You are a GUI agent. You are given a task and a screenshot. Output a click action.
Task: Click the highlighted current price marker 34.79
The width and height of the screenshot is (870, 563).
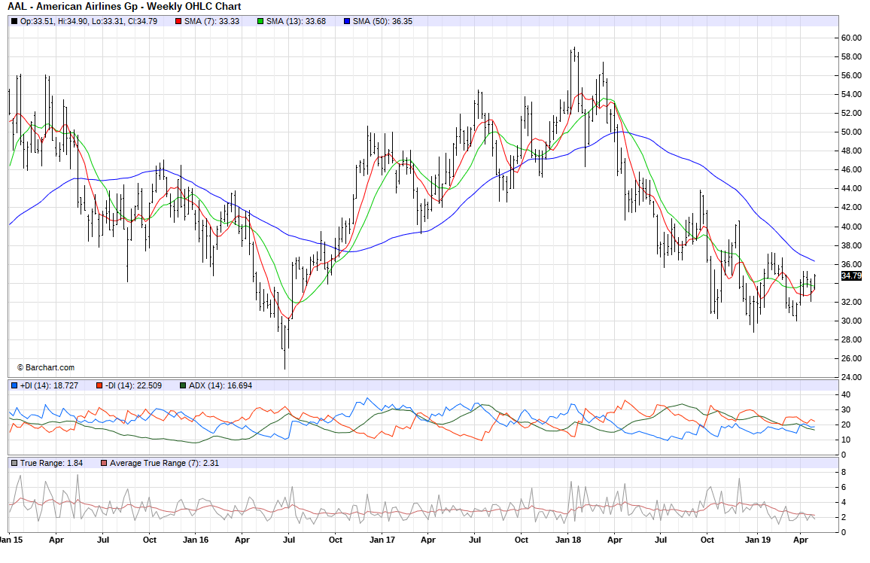click(852, 276)
